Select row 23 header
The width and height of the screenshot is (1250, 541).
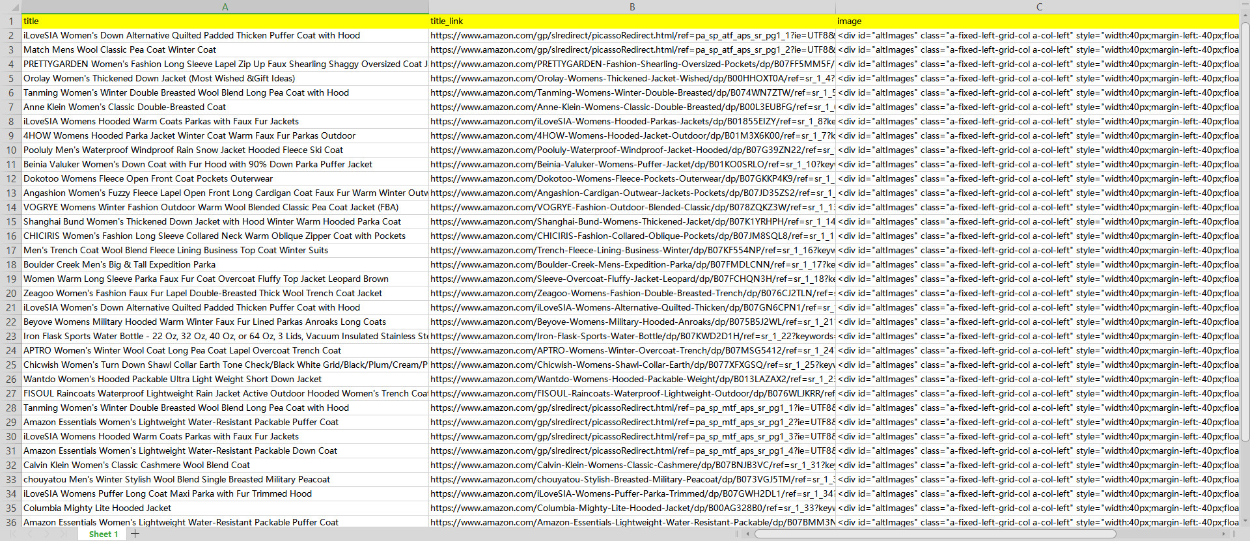pyautogui.click(x=10, y=336)
